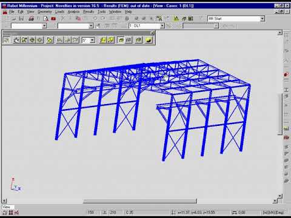Select the zoom window magnifier tool

24,40
